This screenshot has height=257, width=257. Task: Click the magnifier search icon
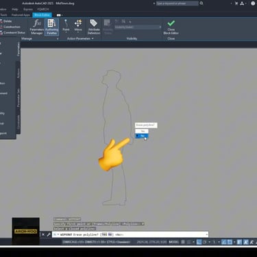tap(201, 3)
